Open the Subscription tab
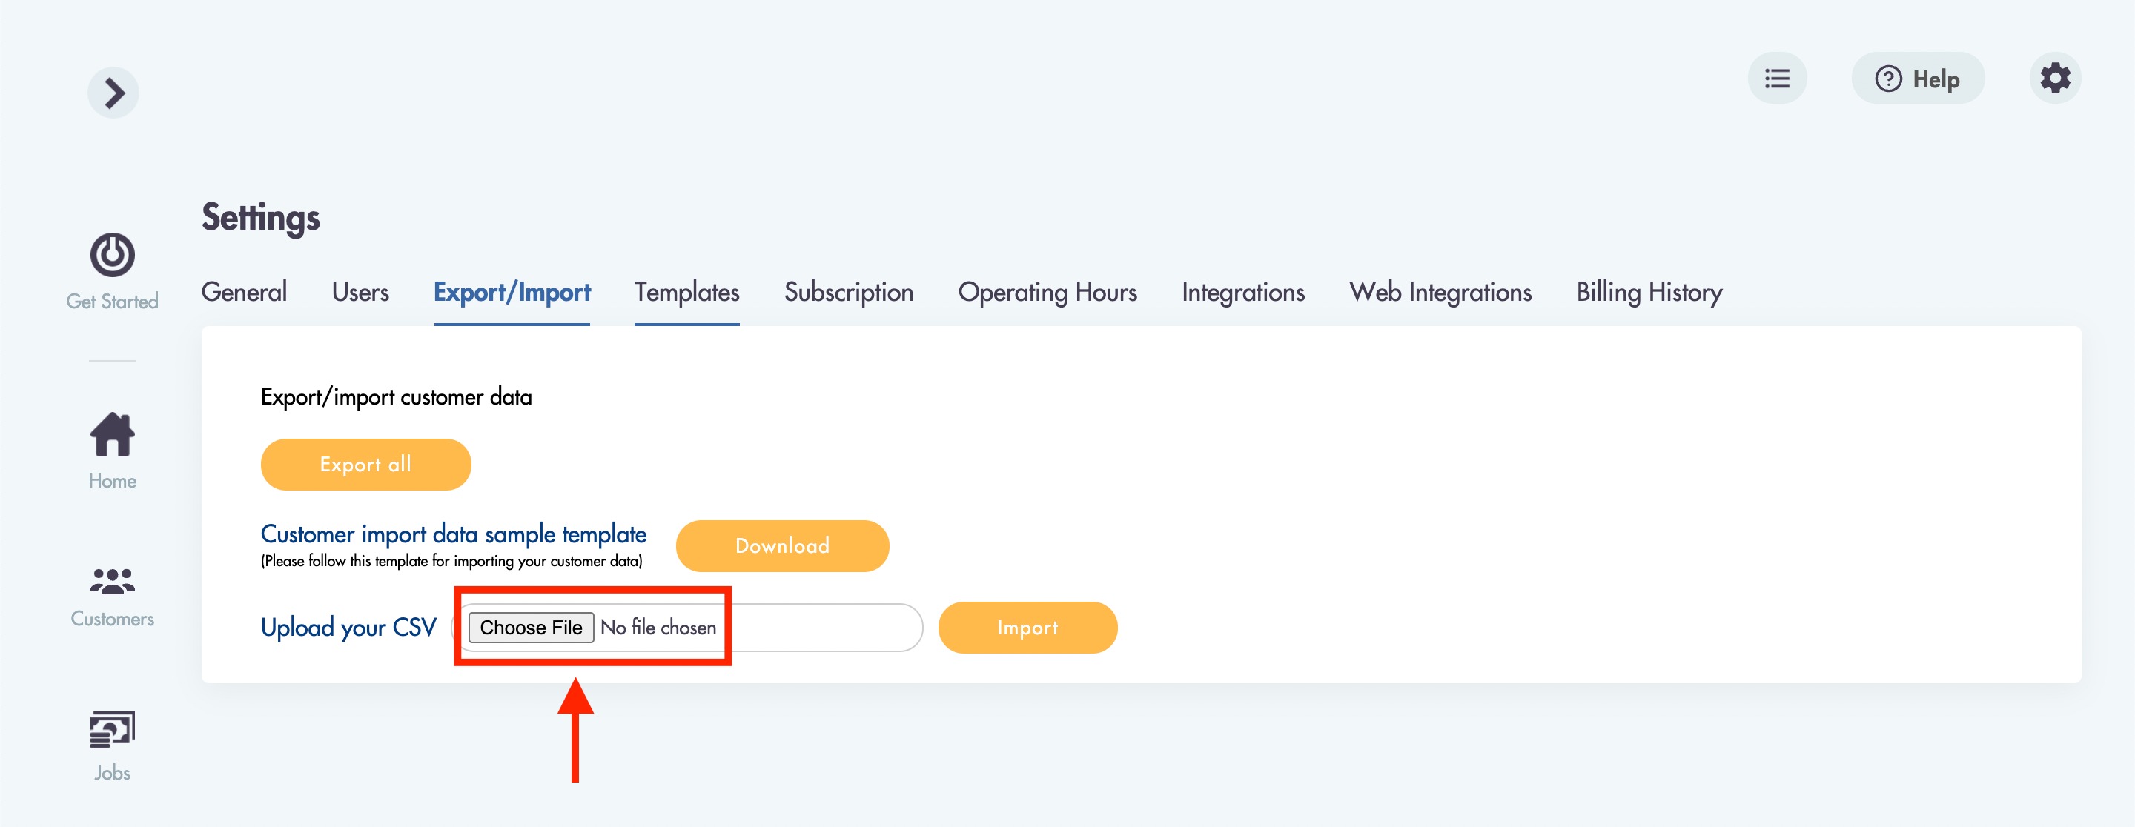Image resolution: width=2135 pixels, height=827 pixels. click(849, 293)
